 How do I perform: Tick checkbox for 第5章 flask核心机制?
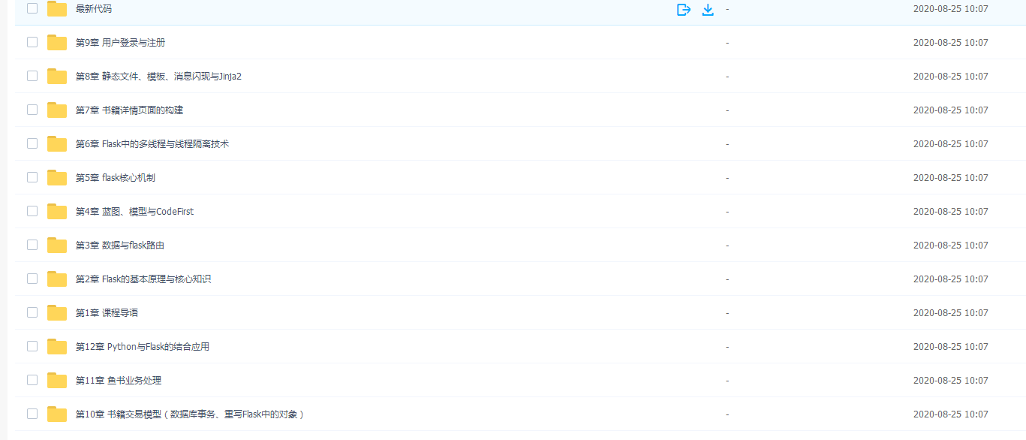[32, 177]
